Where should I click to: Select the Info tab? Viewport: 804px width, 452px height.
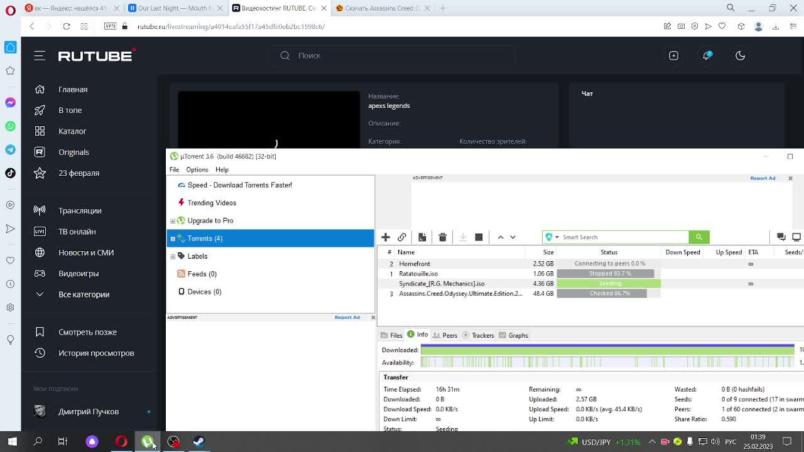[418, 335]
